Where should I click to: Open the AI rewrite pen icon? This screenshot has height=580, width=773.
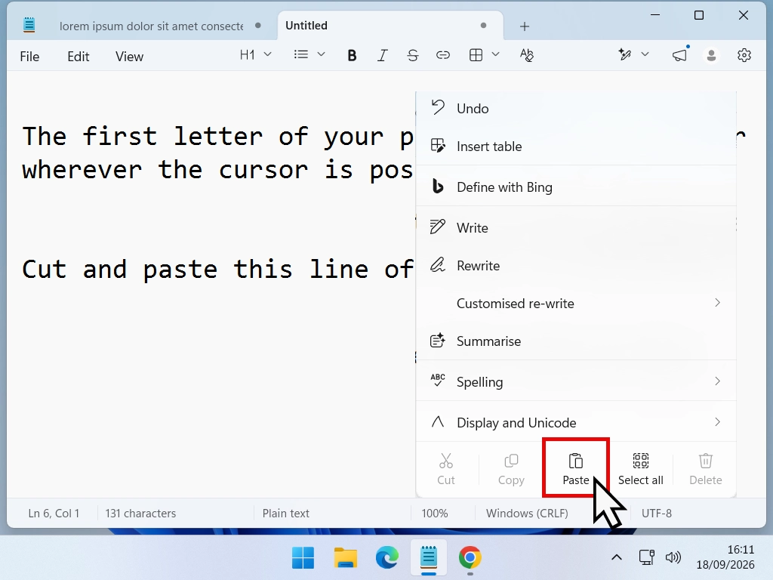625,54
